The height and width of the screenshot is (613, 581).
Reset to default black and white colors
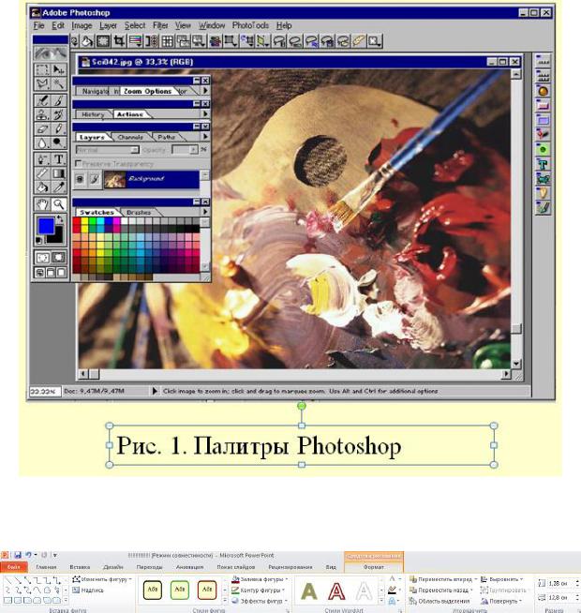(x=38, y=241)
